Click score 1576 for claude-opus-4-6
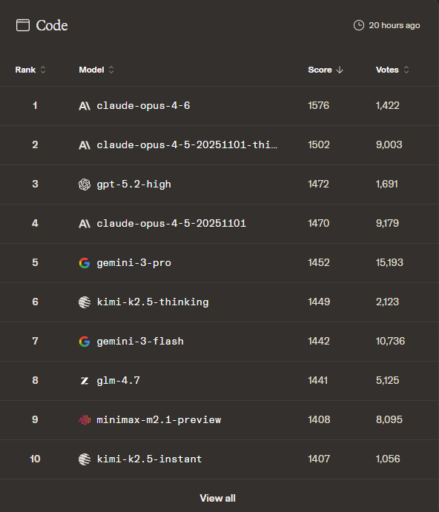The height and width of the screenshot is (512, 439). [318, 106]
